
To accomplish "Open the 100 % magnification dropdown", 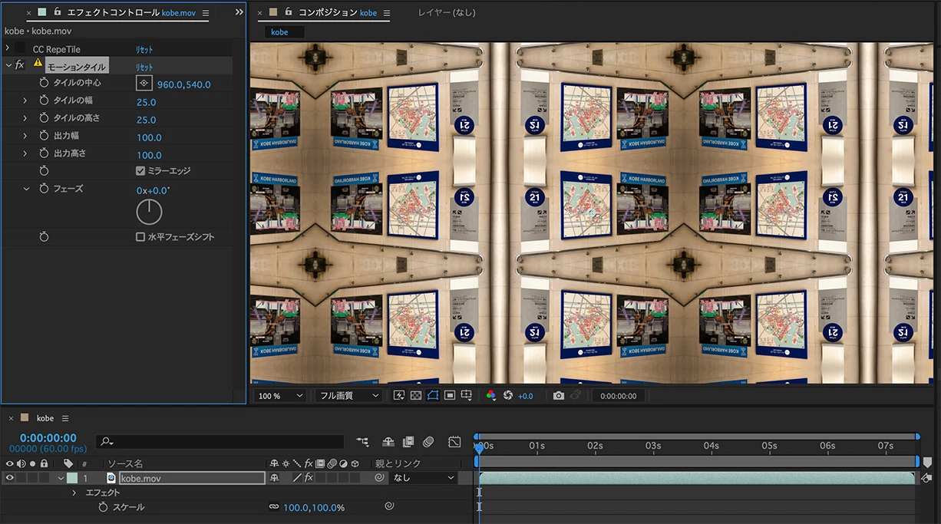I will 279,396.
